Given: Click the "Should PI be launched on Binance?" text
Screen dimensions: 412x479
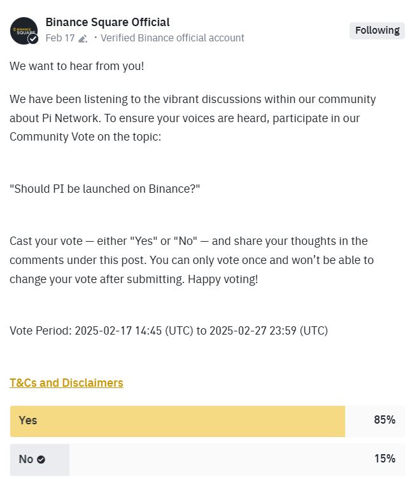Looking at the screenshot, I should pyautogui.click(x=104, y=189).
